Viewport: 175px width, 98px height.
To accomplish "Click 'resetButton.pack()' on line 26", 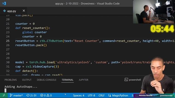I will [x=31, y=45].
